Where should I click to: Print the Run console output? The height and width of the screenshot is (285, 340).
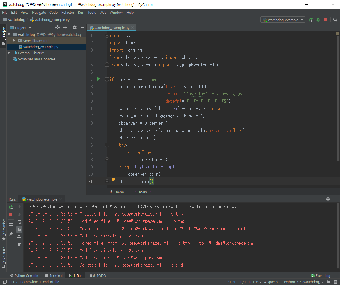pos(19,237)
